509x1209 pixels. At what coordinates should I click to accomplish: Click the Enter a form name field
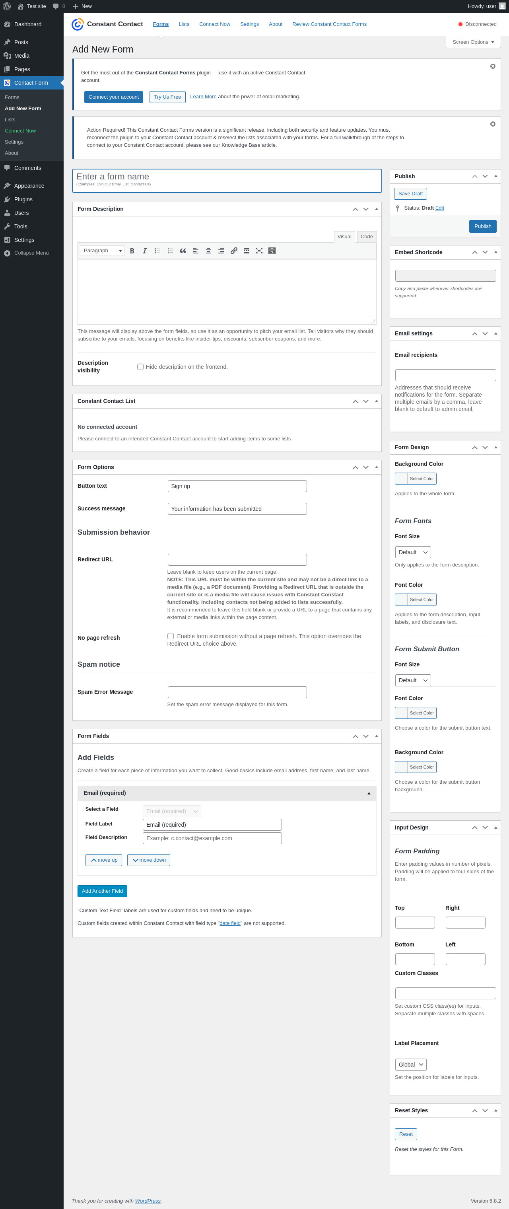point(227,181)
